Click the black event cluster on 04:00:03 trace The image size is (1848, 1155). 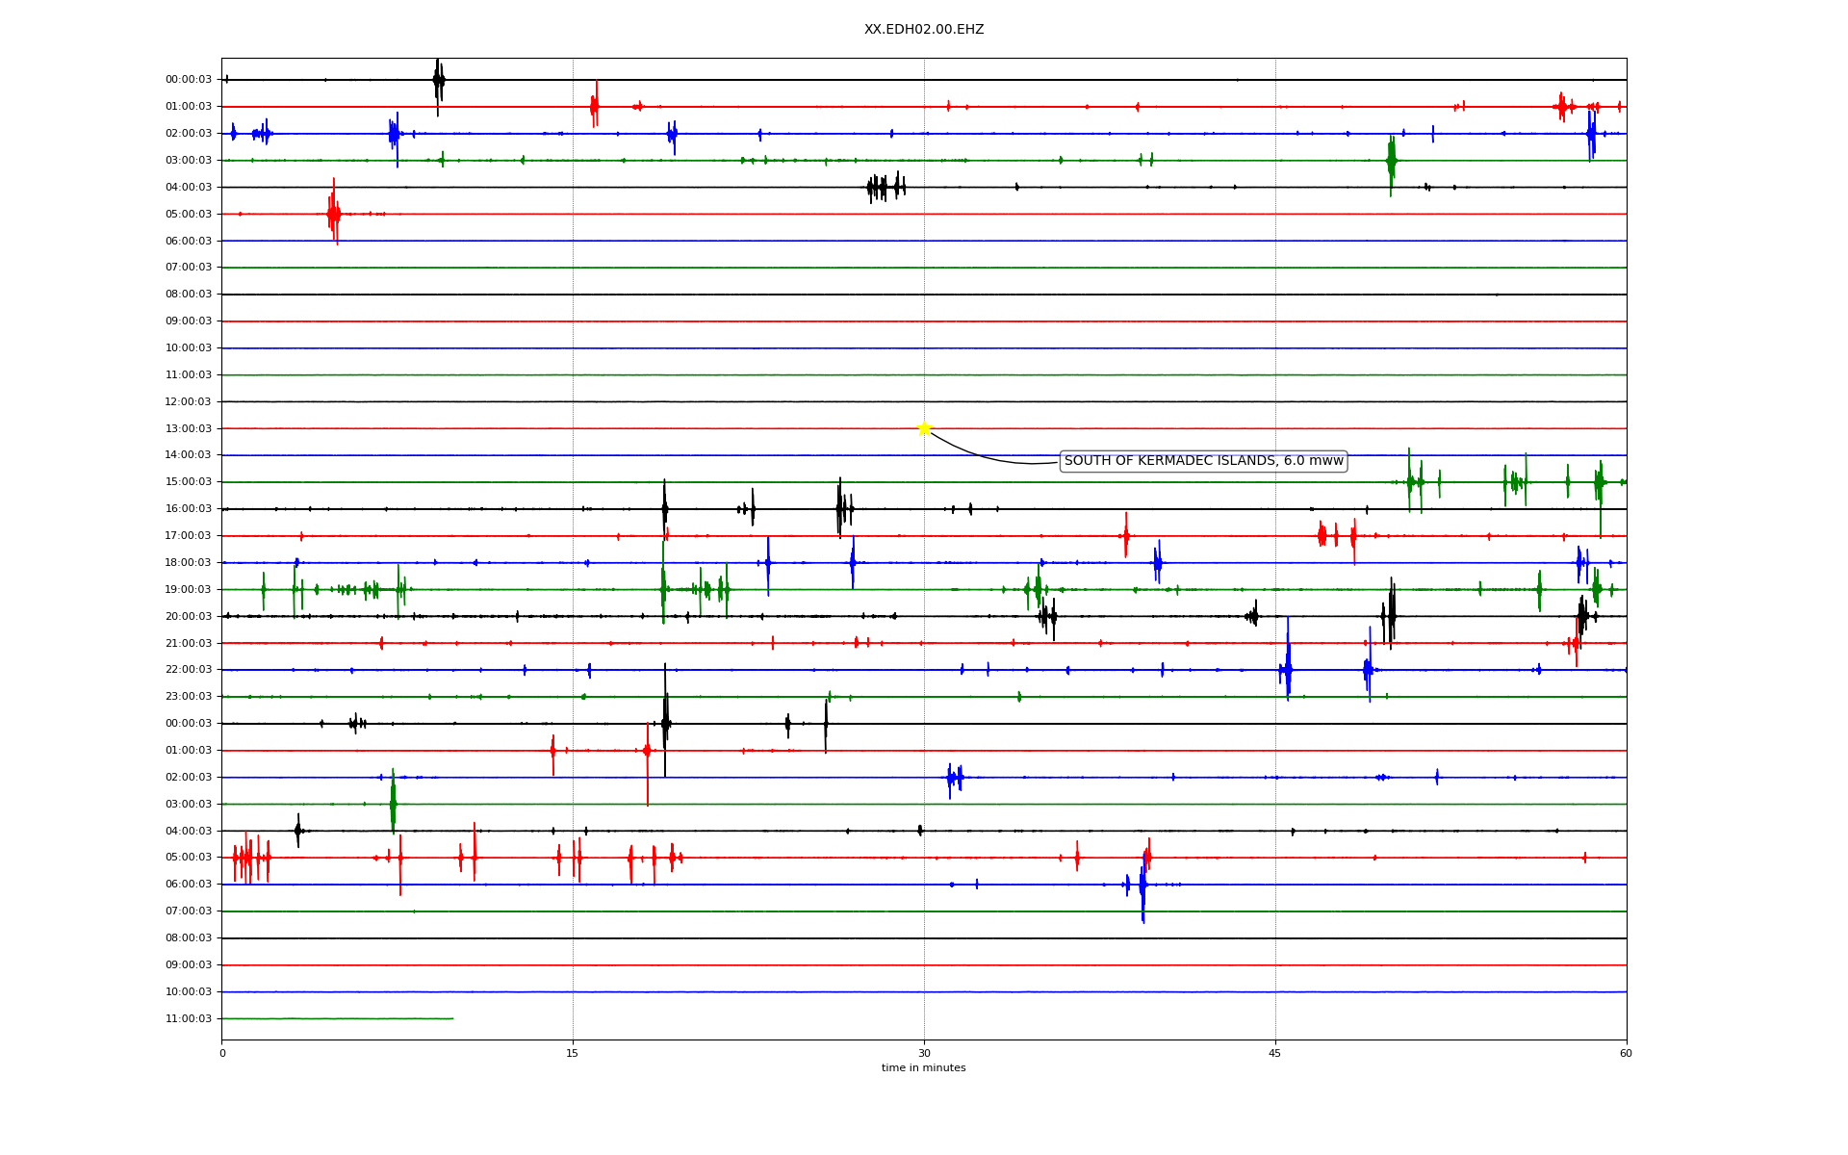(x=885, y=187)
